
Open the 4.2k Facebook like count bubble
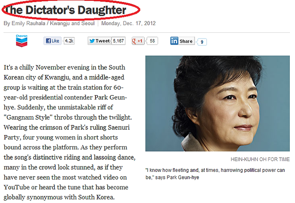[69, 41]
